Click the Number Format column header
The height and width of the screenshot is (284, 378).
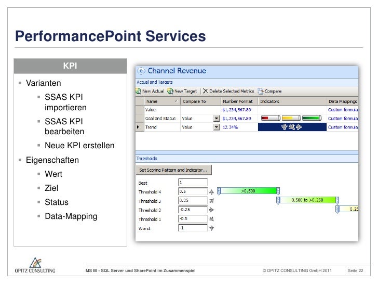pyautogui.click(x=239, y=101)
